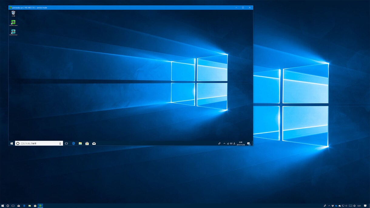Launch UltraVNC Viewer desktop shortcut
370x208 pixels.
[13, 23]
